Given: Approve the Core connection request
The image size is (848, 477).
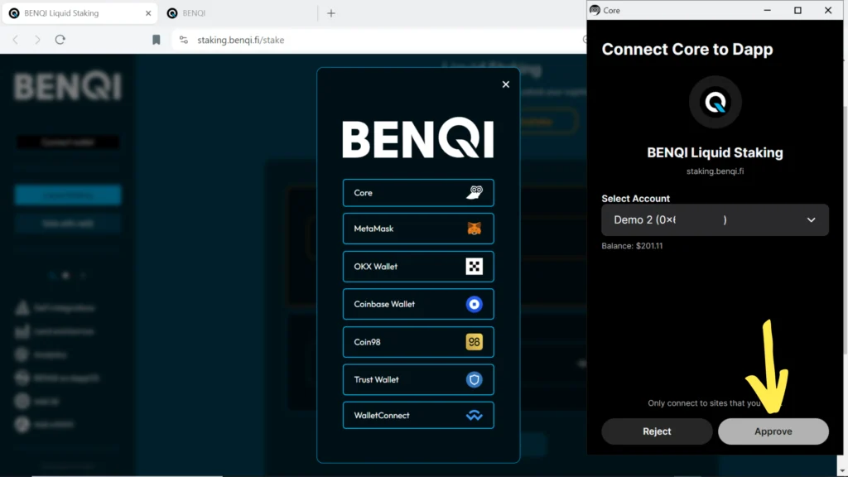Looking at the screenshot, I should 773,431.
